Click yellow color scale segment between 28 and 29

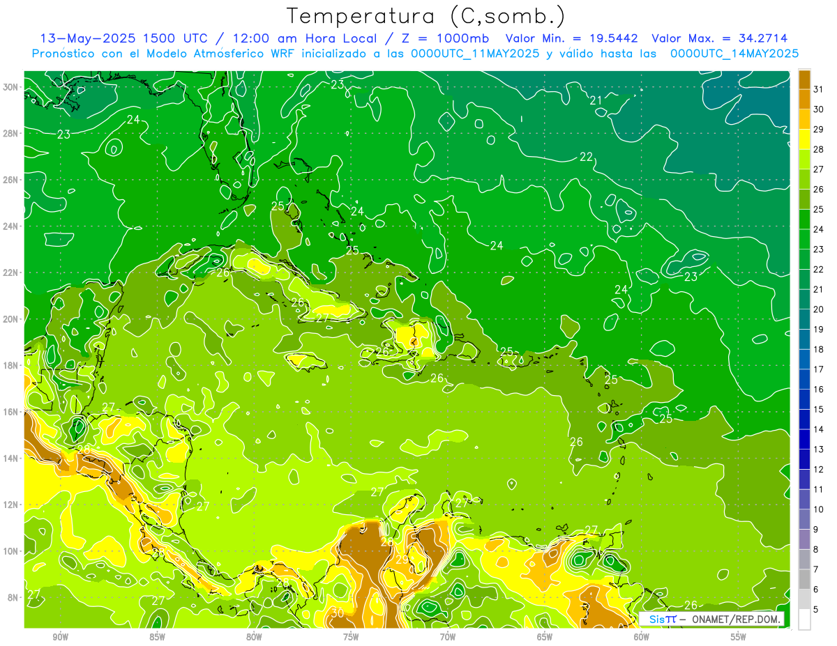click(804, 139)
